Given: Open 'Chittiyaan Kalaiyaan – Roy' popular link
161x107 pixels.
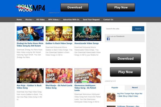Looking at the screenshot, I should [128, 106].
